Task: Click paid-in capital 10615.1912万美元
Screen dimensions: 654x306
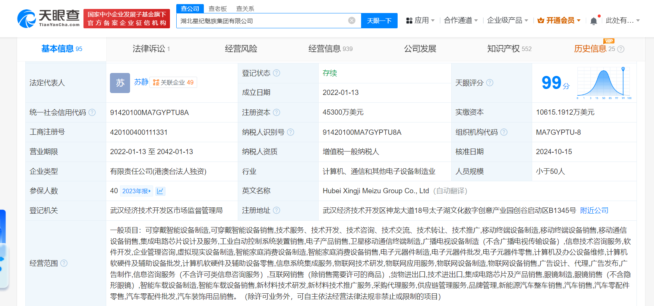Action: 565,112
